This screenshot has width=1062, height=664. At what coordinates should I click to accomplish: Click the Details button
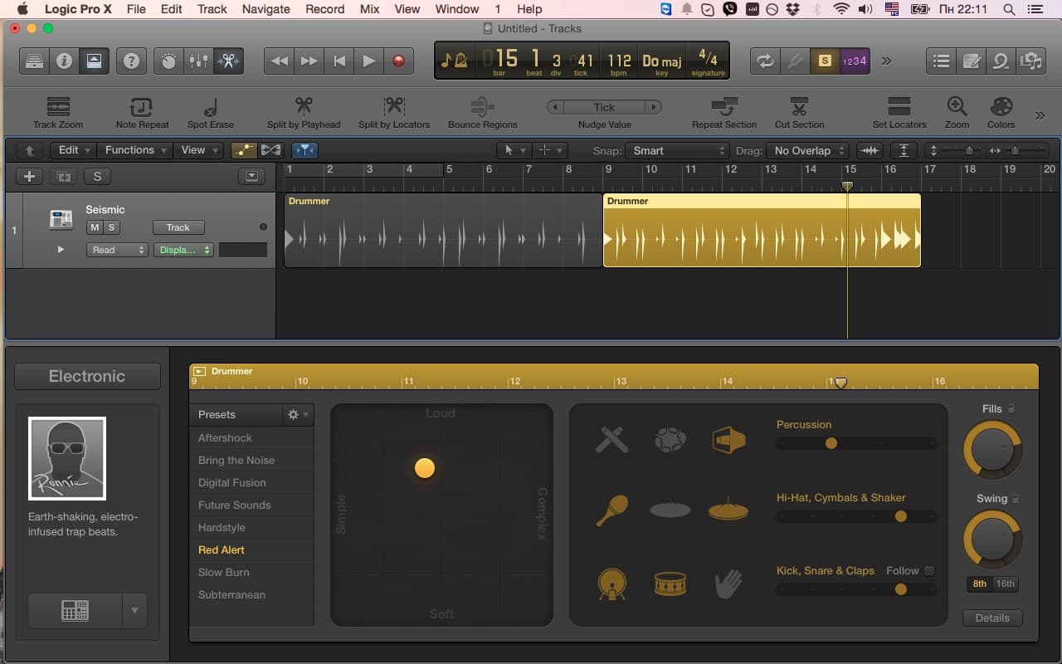tap(992, 618)
